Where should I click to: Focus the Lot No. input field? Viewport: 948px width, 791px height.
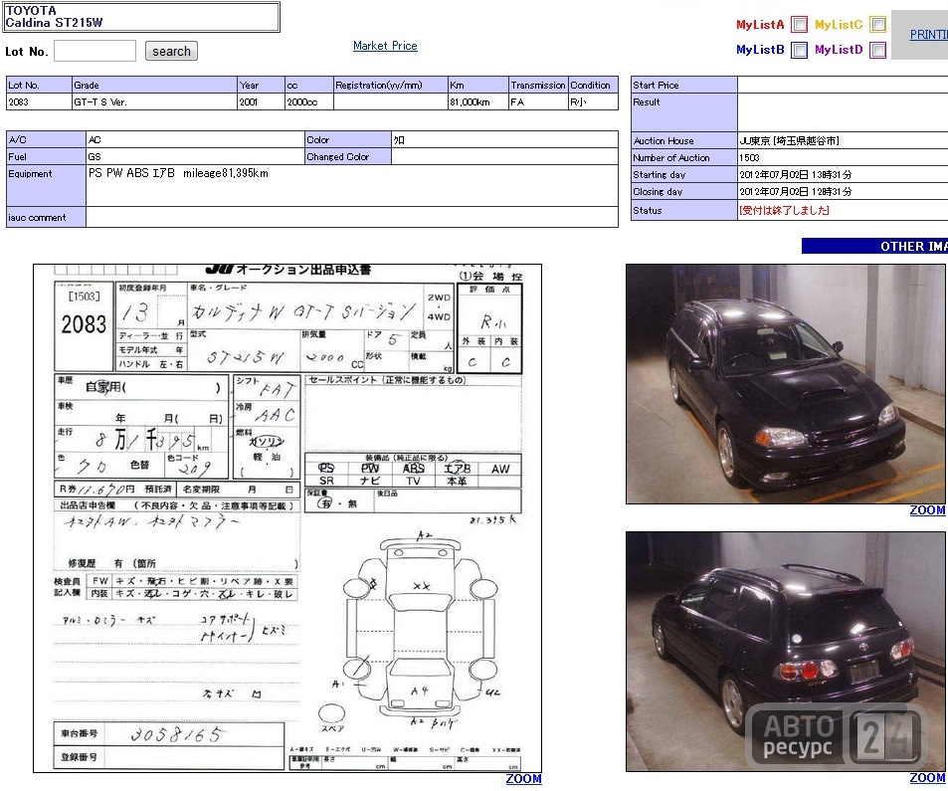(95, 51)
